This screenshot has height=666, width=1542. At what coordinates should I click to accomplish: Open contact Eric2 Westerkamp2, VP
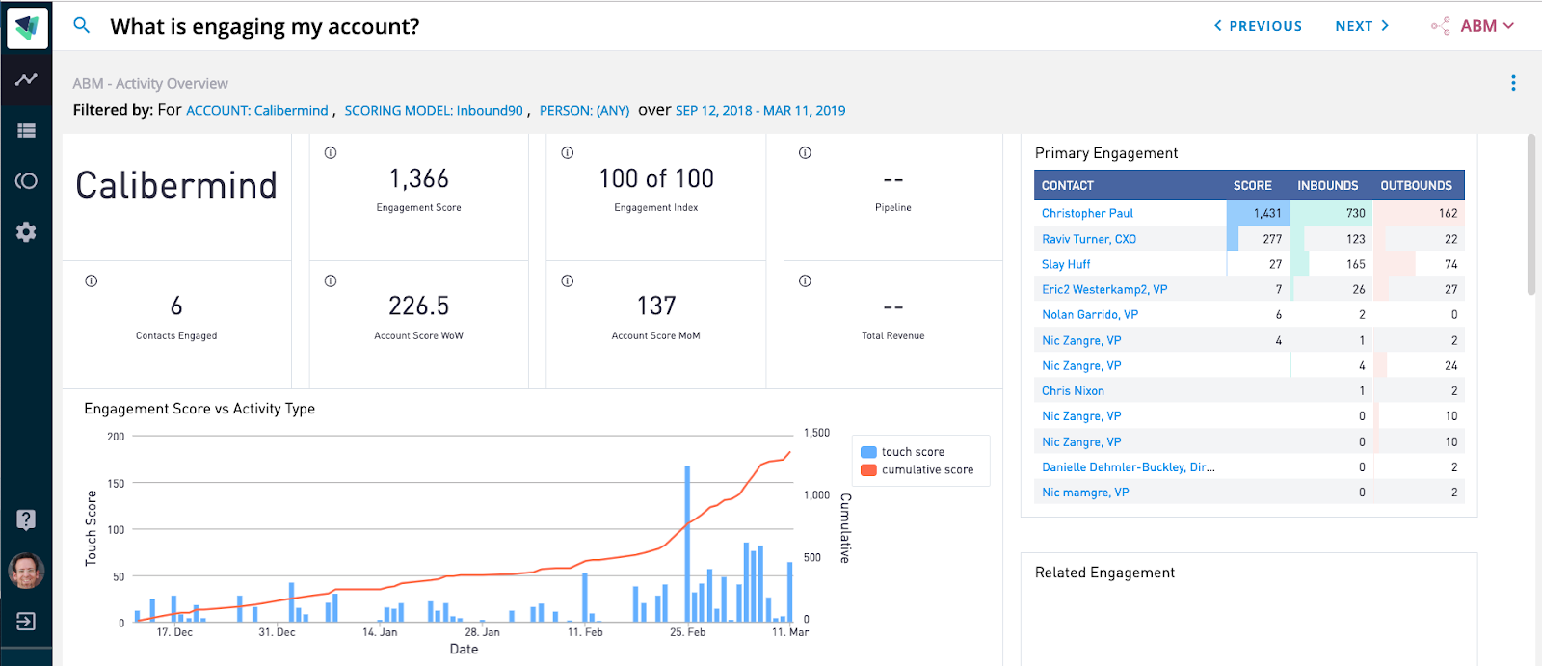pos(1104,288)
